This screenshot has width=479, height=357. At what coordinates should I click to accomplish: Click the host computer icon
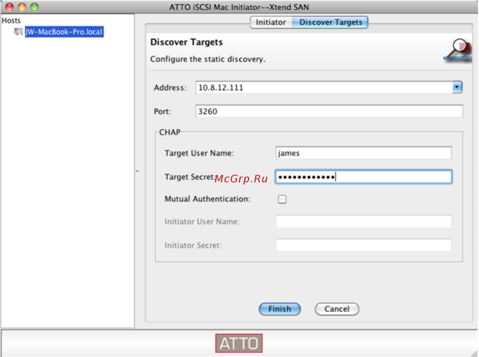pos(18,32)
